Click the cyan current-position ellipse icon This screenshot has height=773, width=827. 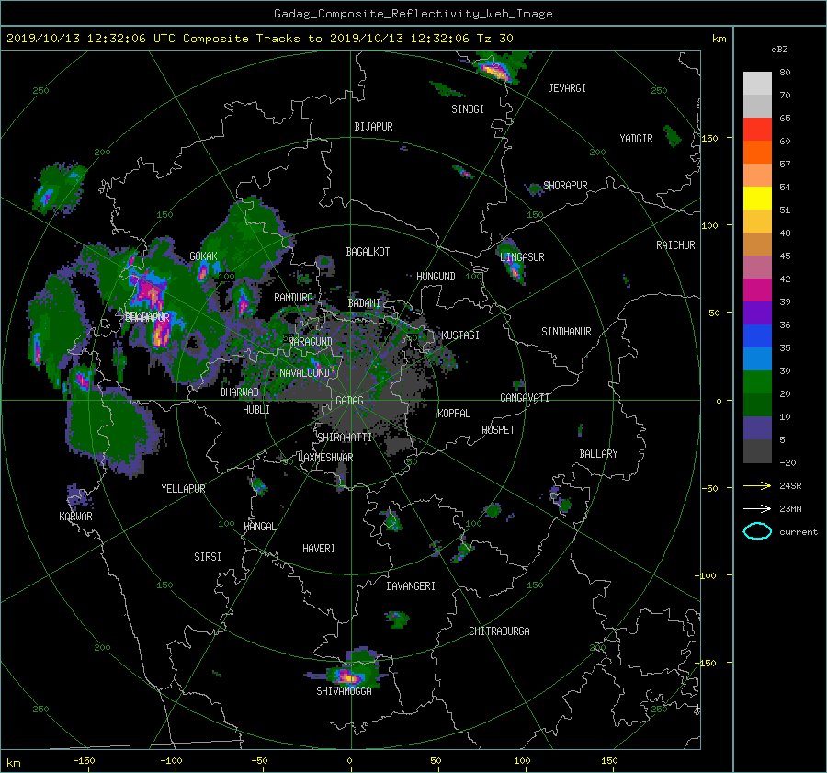[x=757, y=531]
